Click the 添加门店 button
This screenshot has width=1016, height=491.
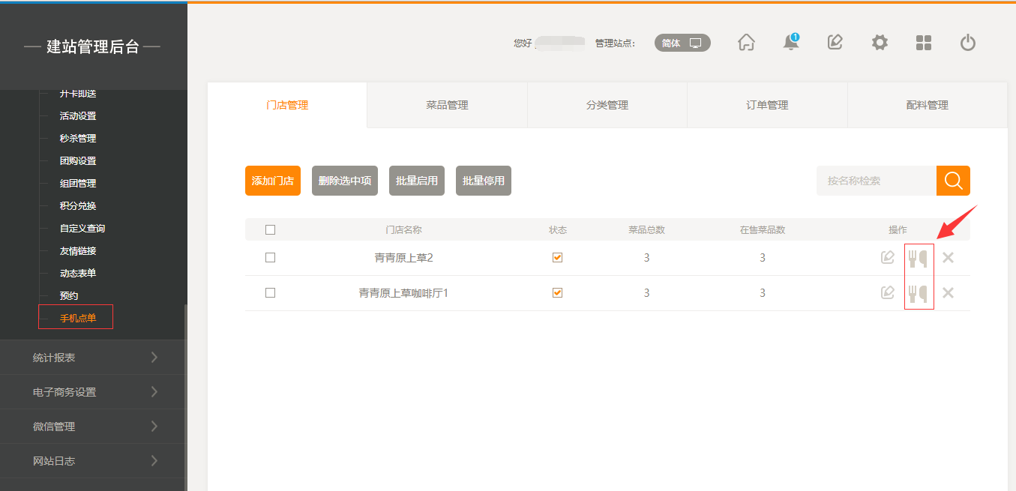click(x=273, y=181)
